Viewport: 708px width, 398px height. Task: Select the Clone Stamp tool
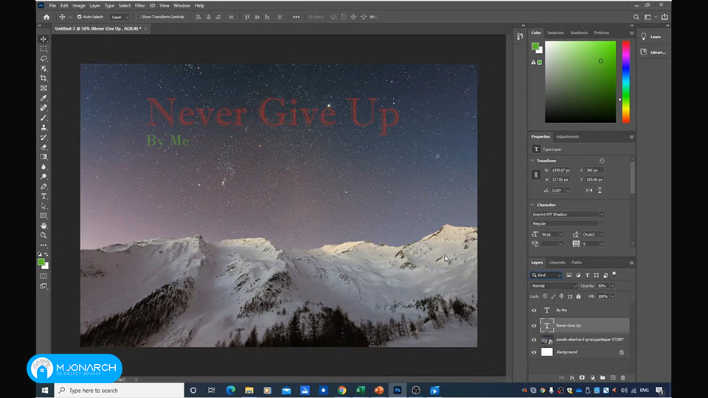pyautogui.click(x=44, y=128)
